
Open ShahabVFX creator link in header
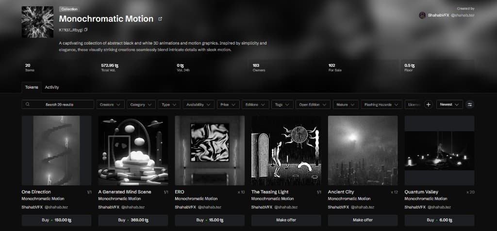click(438, 15)
